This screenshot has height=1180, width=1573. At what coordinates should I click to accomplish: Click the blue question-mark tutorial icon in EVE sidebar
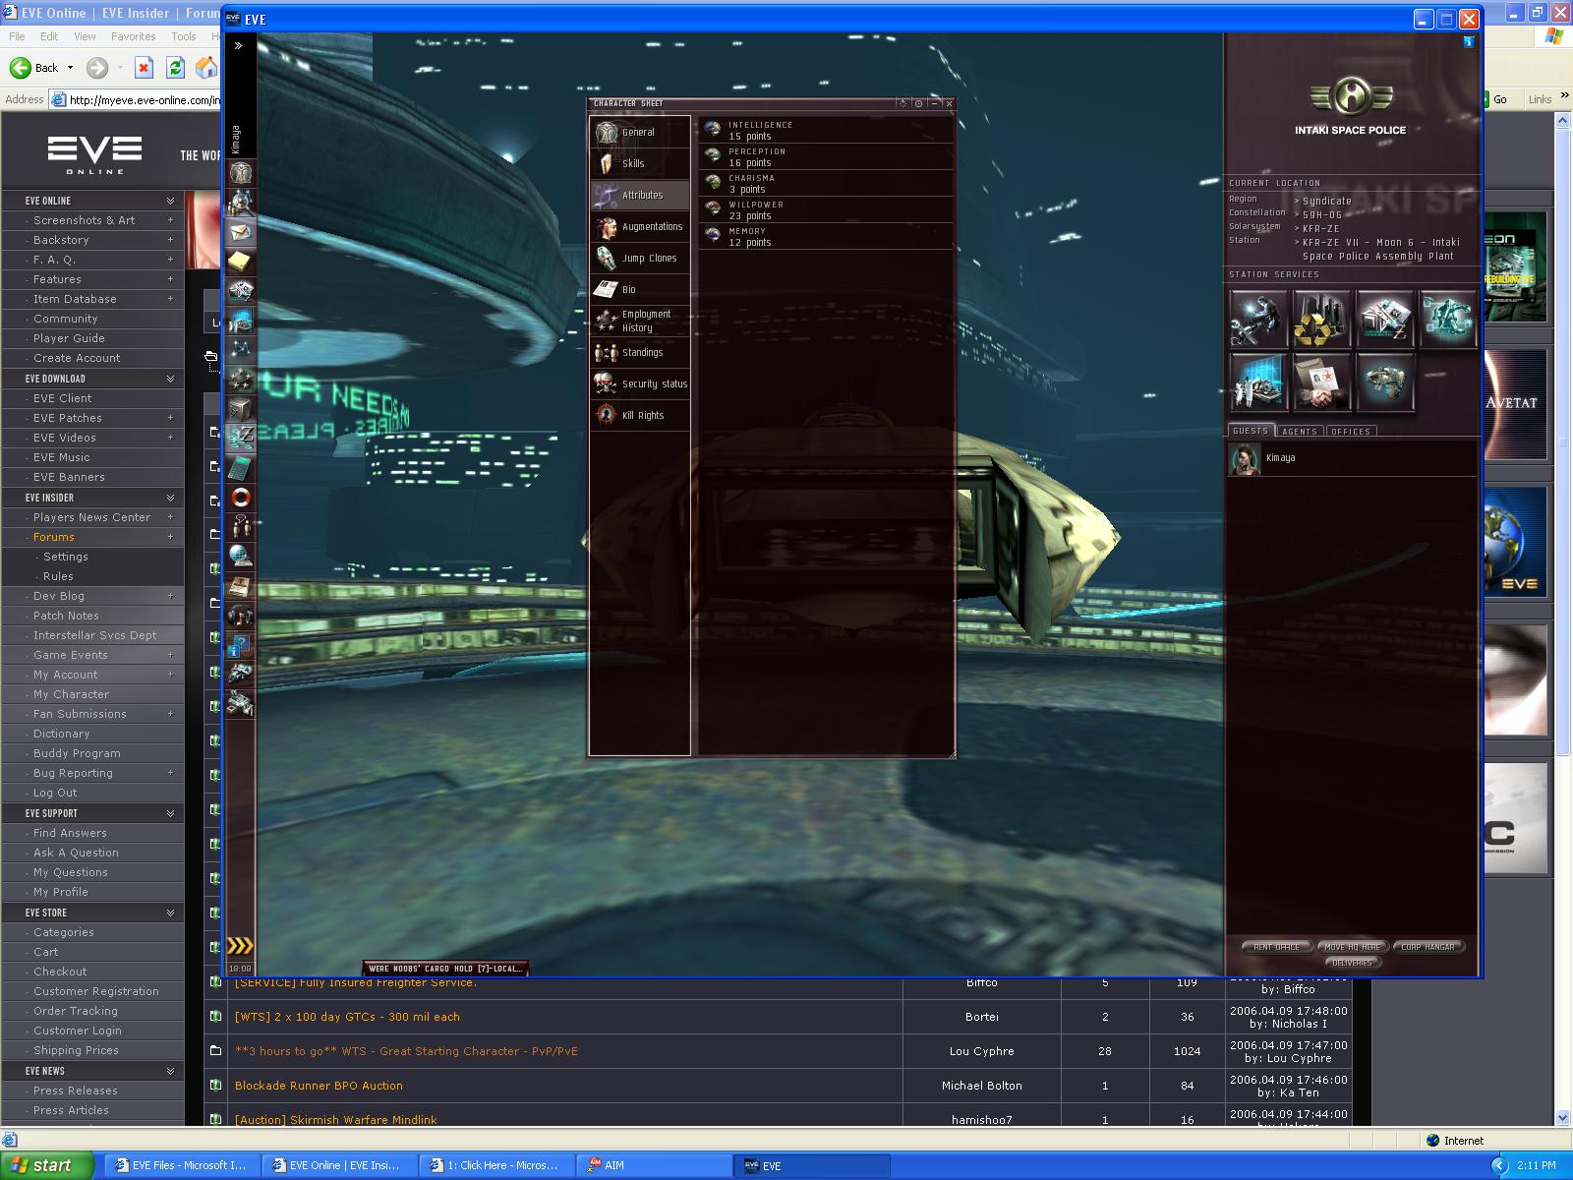(x=241, y=645)
